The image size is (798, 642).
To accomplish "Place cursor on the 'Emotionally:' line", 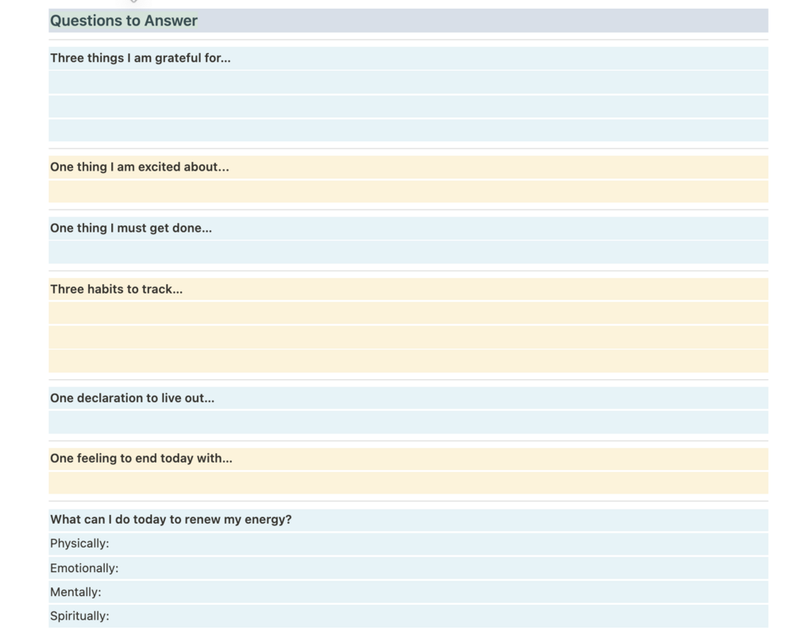I will point(408,568).
